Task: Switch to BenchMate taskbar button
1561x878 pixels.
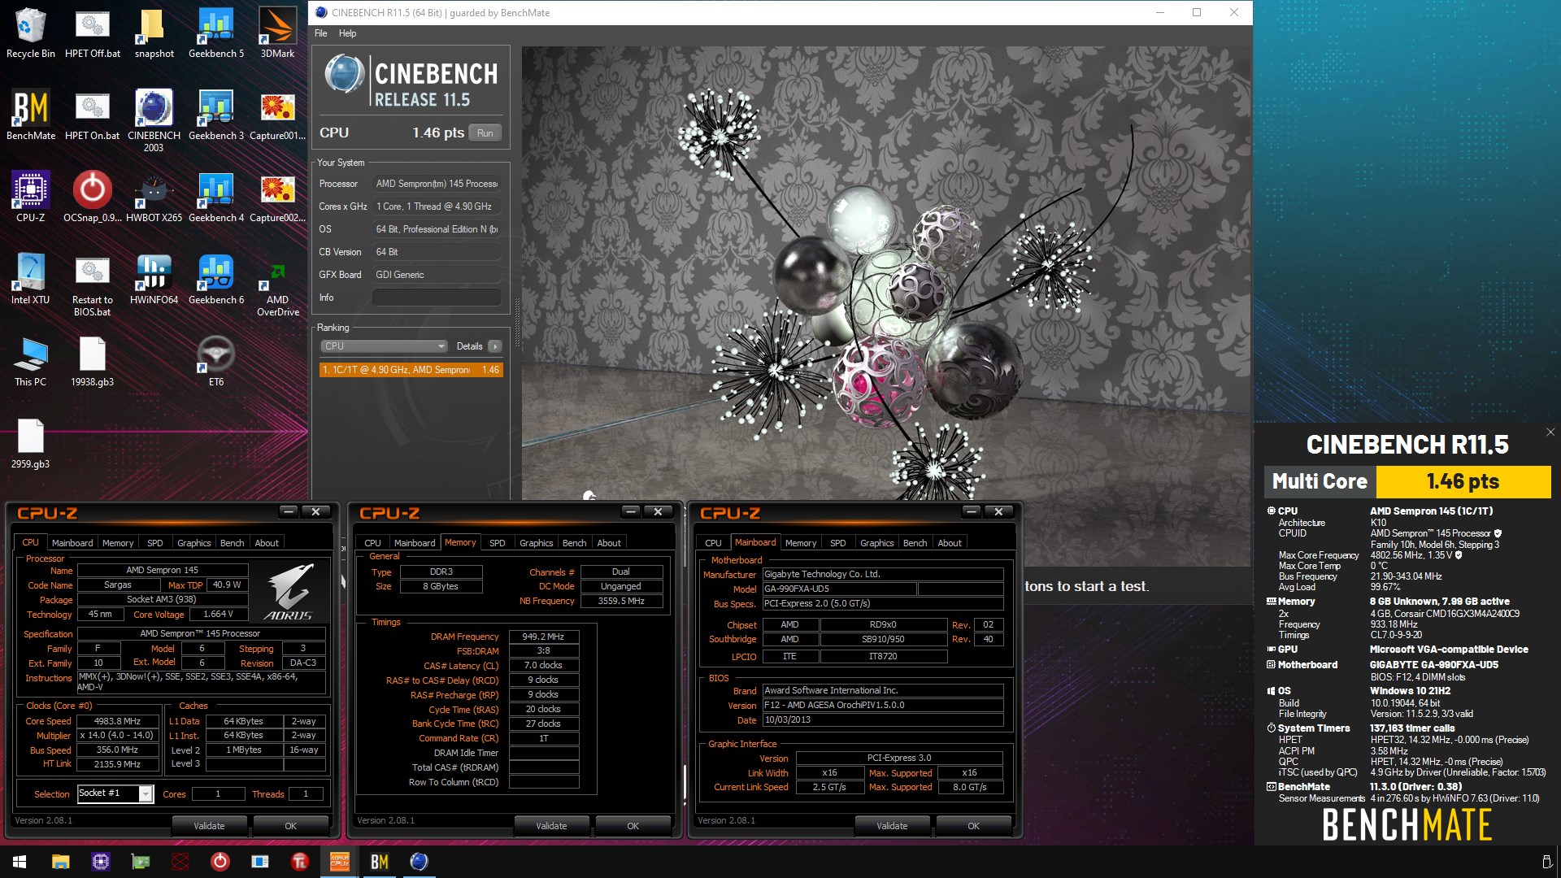Action: (x=379, y=862)
